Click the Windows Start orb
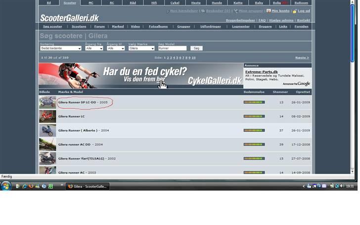This screenshot has width=360, height=225. 6,186
